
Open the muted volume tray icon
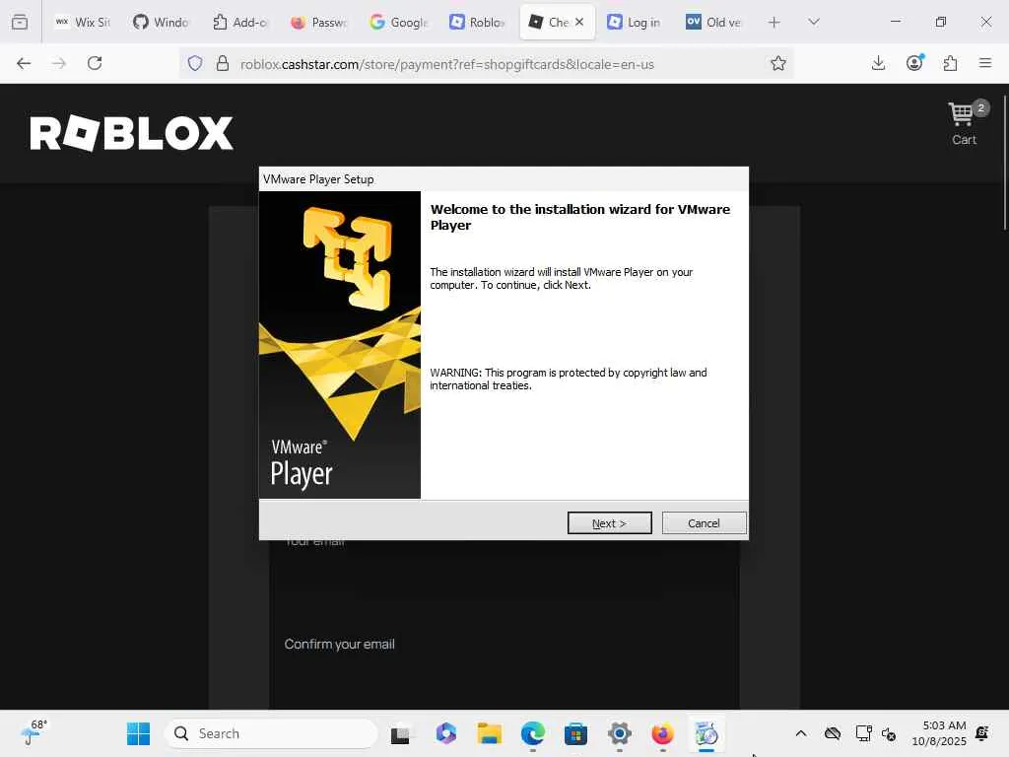pyautogui.click(x=890, y=733)
